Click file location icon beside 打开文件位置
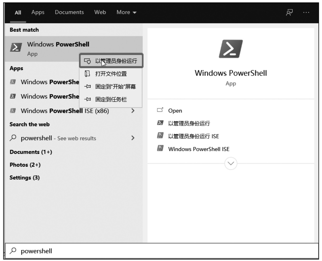This screenshot has width=322, height=261. tap(87, 74)
